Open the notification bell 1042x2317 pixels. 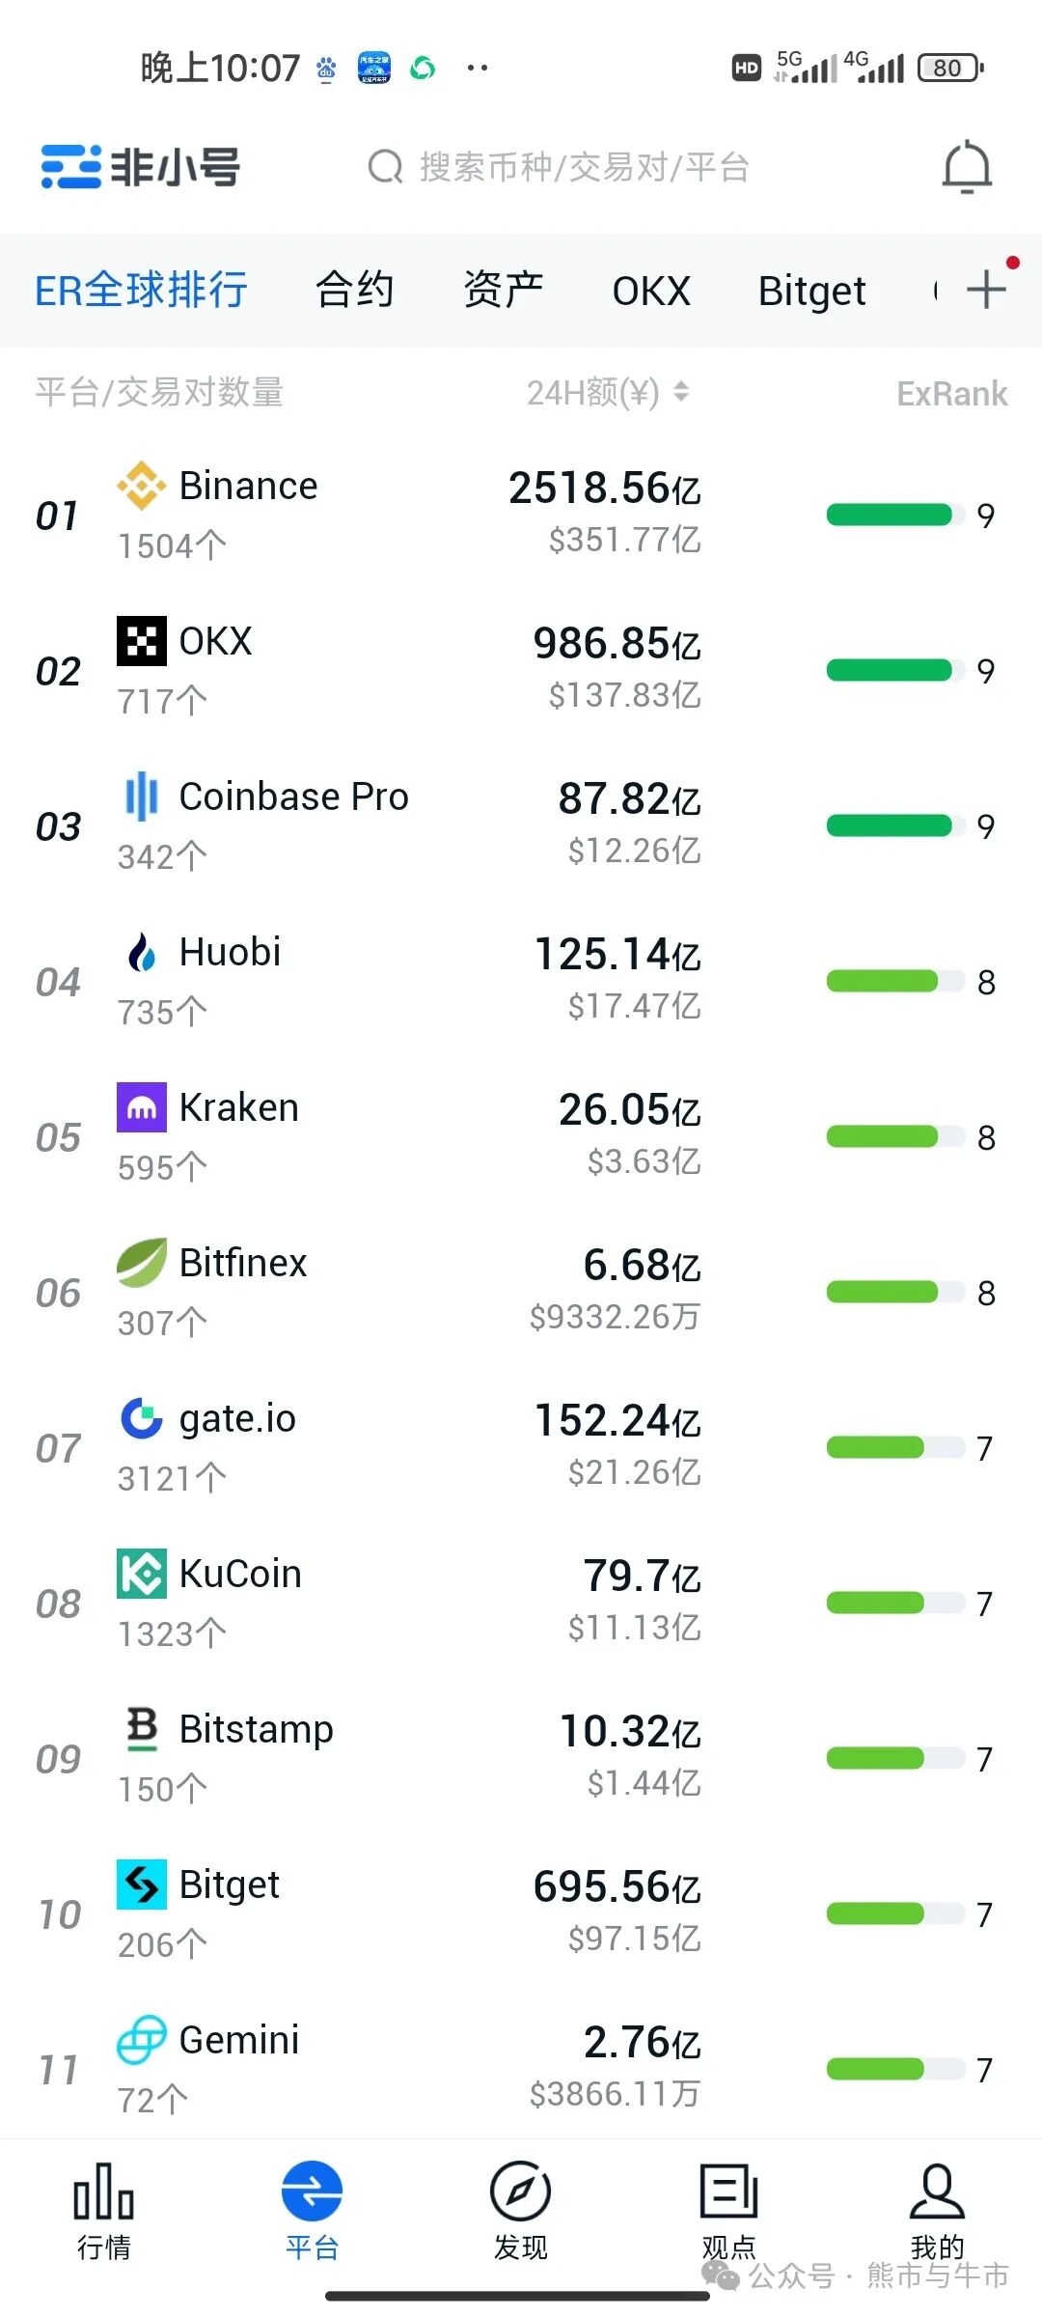pyautogui.click(x=967, y=168)
